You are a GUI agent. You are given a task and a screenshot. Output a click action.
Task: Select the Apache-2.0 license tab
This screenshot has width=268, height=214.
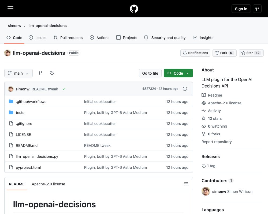(x=48, y=184)
